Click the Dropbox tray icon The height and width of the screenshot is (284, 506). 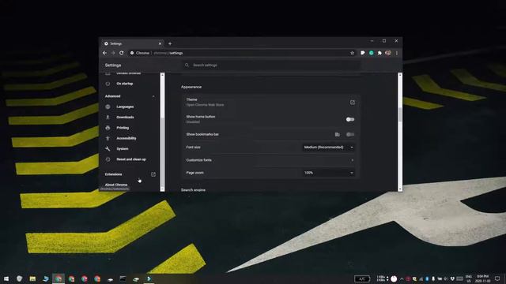[x=452, y=278]
